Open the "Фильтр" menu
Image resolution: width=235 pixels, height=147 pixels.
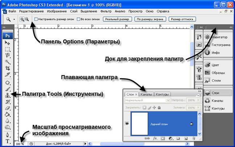coord(106,11)
